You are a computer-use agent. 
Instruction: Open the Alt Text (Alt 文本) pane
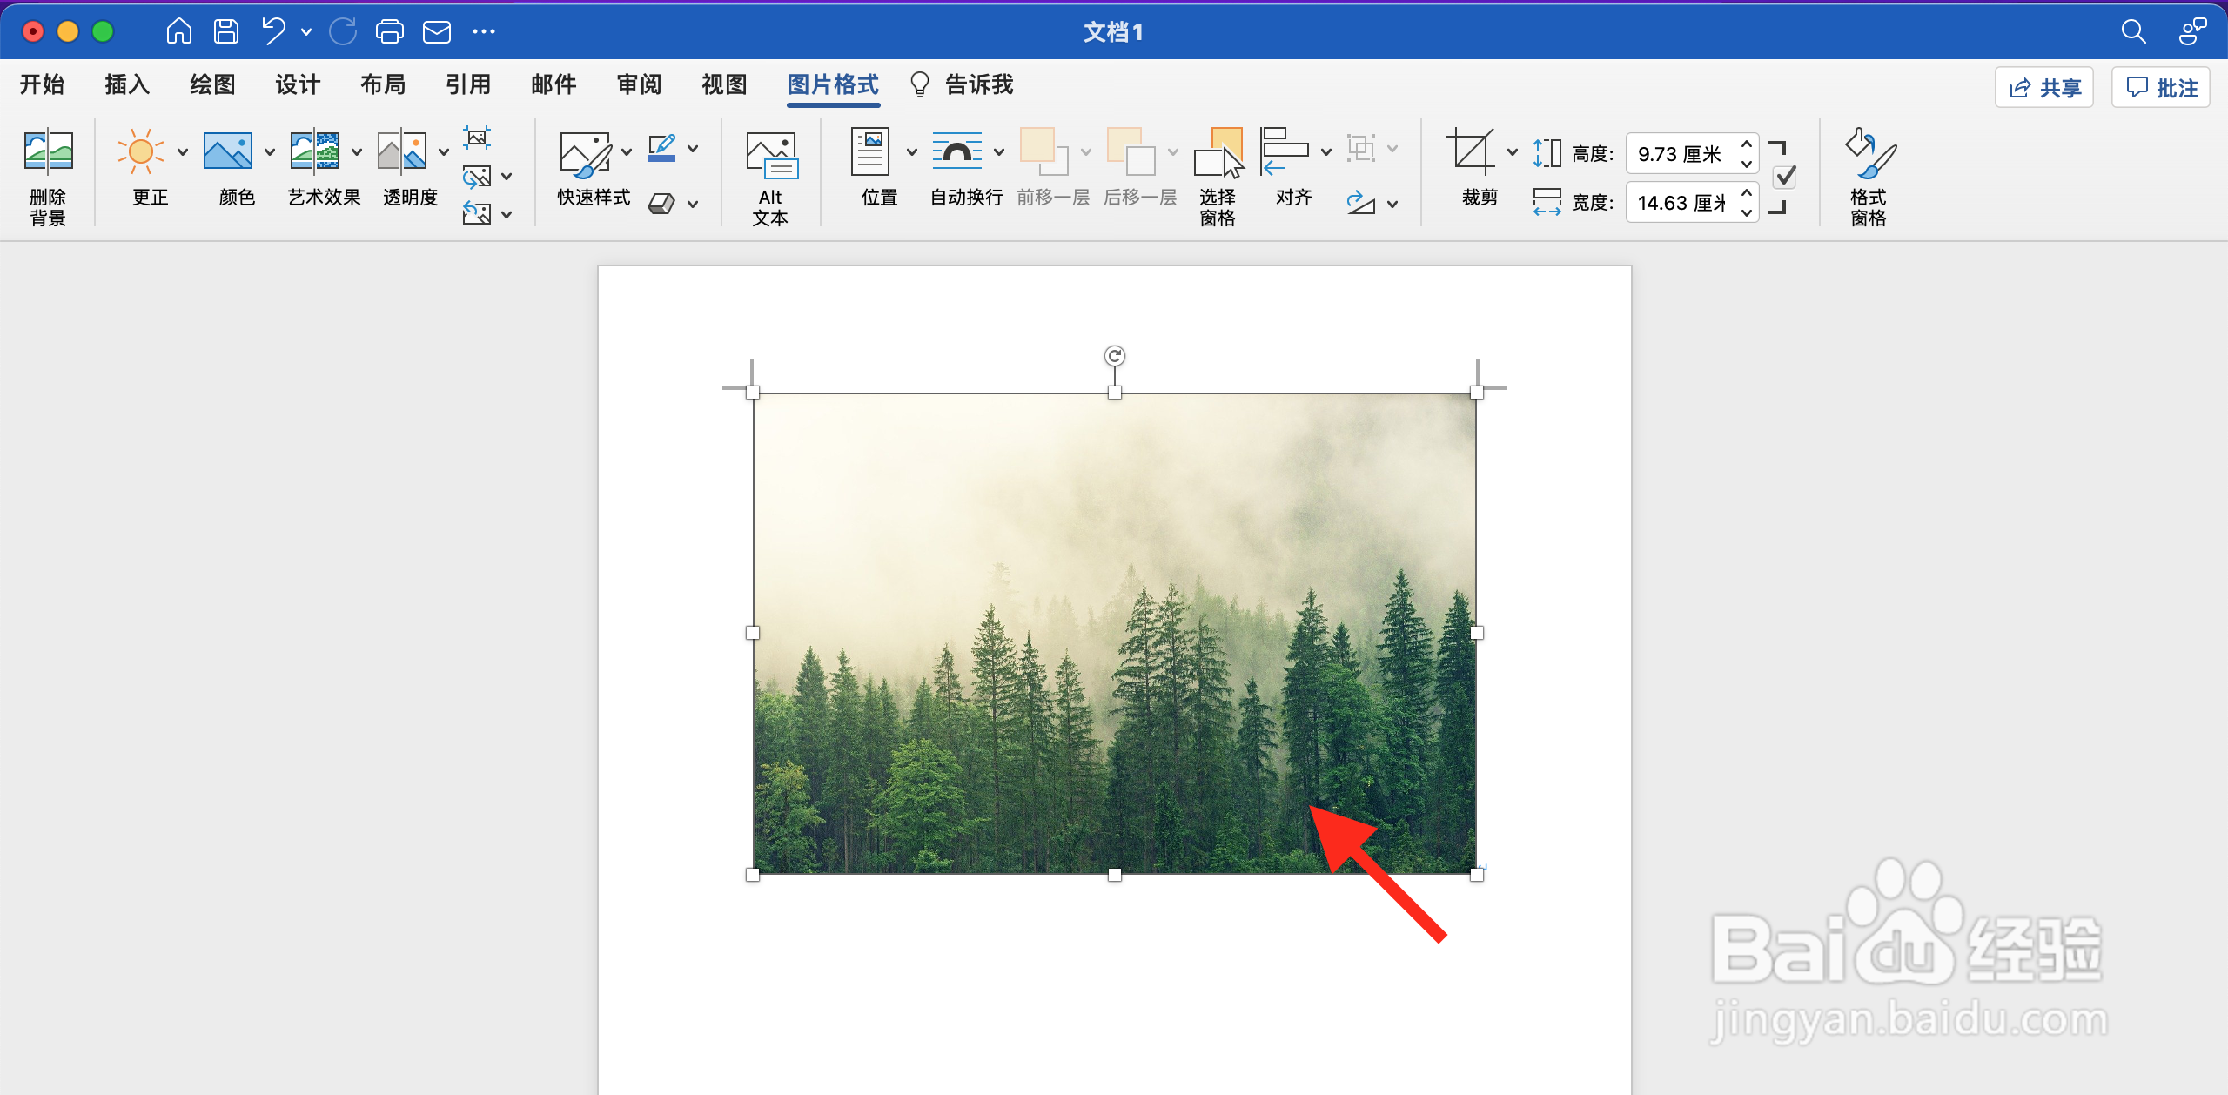pos(771,178)
